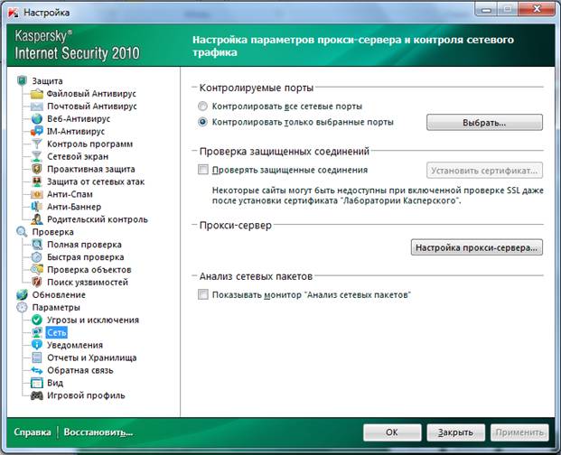Image resolution: width=561 pixels, height=455 pixels.
Task: Open the Вид appearance settings
Action: pos(55,383)
